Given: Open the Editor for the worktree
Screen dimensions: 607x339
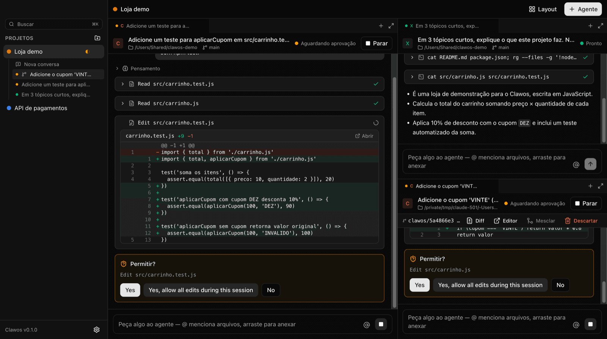Looking at the screenshot, I should pyautogui.click(x=505, y=221).
